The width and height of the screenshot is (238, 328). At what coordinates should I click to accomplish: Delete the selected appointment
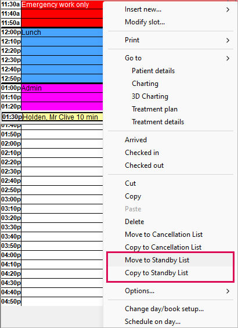(134, 222)
